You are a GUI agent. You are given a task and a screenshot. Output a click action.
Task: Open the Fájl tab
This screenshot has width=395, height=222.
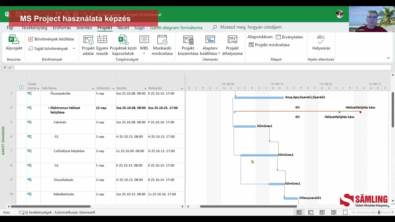pos(10,27)
